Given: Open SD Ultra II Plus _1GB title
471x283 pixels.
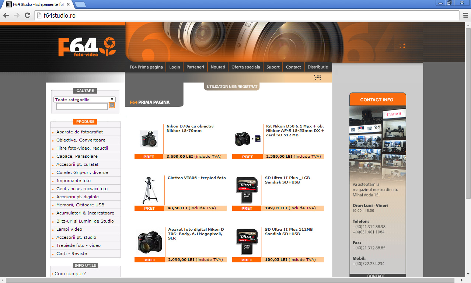Looking at the screenshot, I should (x=287, y=180).
